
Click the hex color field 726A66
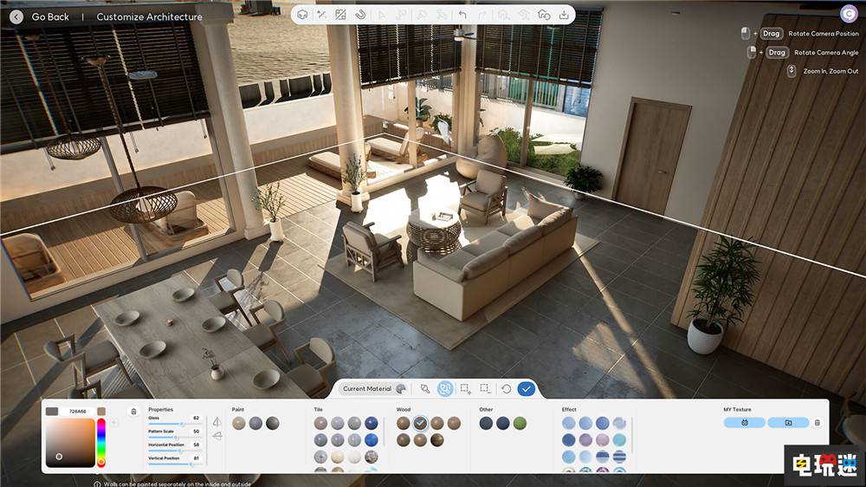(x=78, y=412)
